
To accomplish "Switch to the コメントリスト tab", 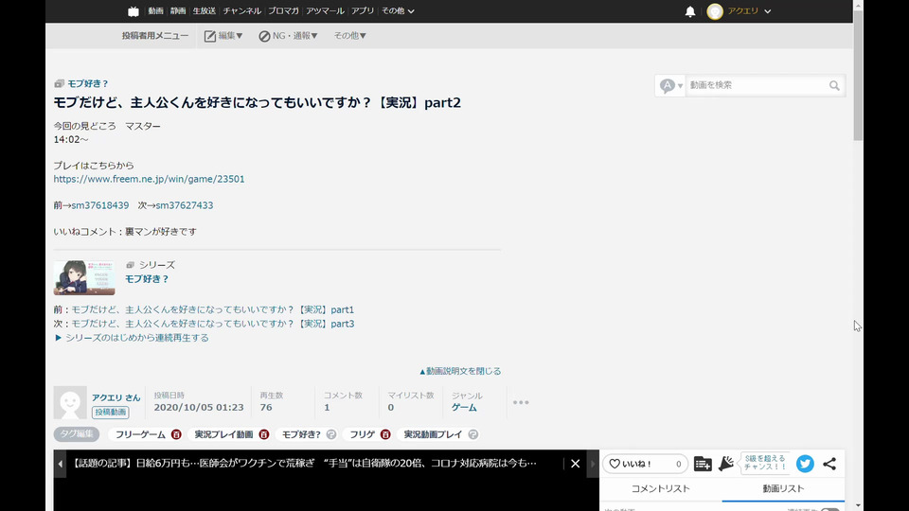I will click(660, 489).
